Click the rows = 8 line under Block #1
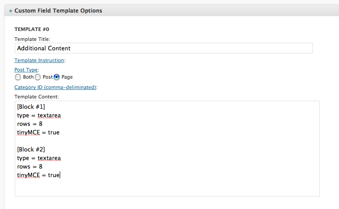This screenshot has height=209, width=339. [x=30, y=124]
